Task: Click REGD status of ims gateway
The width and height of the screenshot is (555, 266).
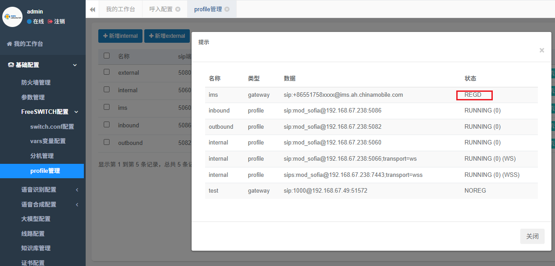Action: coord(473,95)
